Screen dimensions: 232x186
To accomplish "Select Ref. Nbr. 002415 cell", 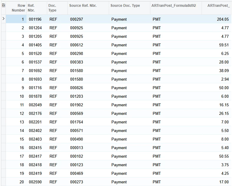I will (37, 148).
